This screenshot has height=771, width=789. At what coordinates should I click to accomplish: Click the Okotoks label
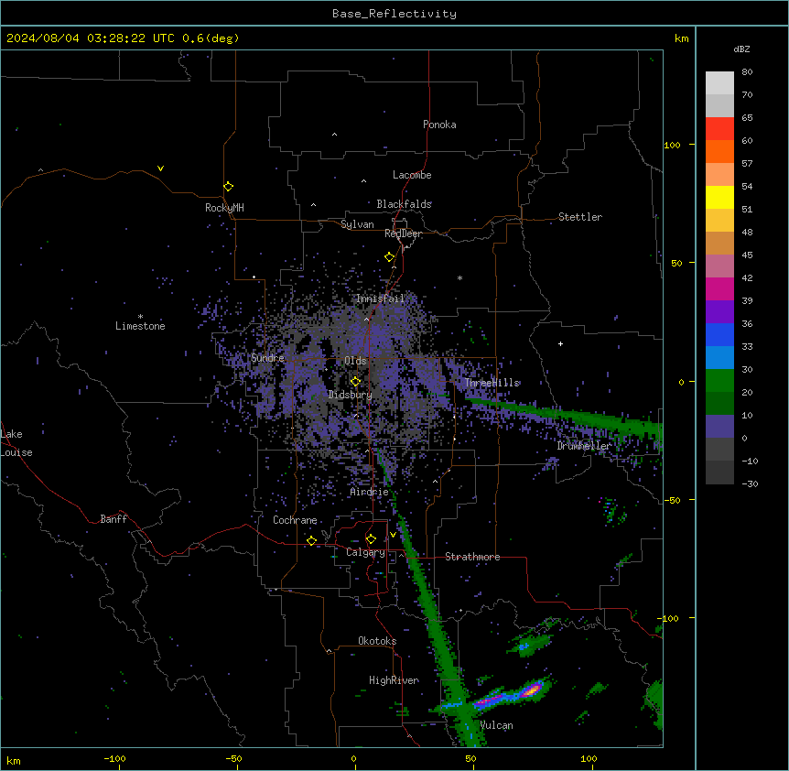(x=377, y=641)
